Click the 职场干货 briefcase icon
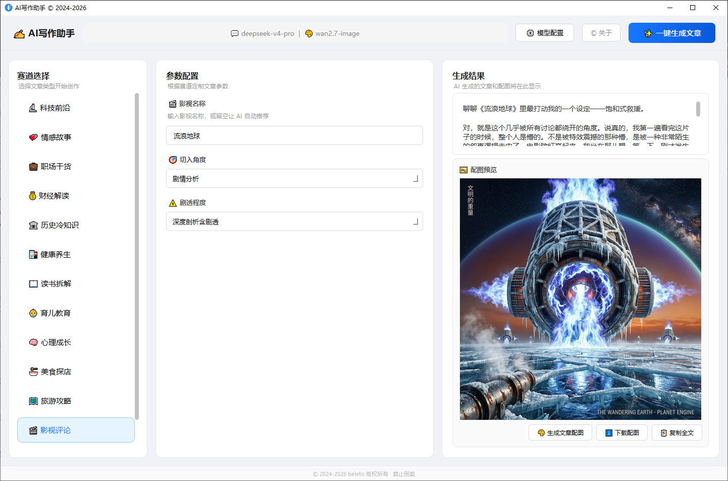This screenshot has width=728, height=481. [x=33, y=167]
